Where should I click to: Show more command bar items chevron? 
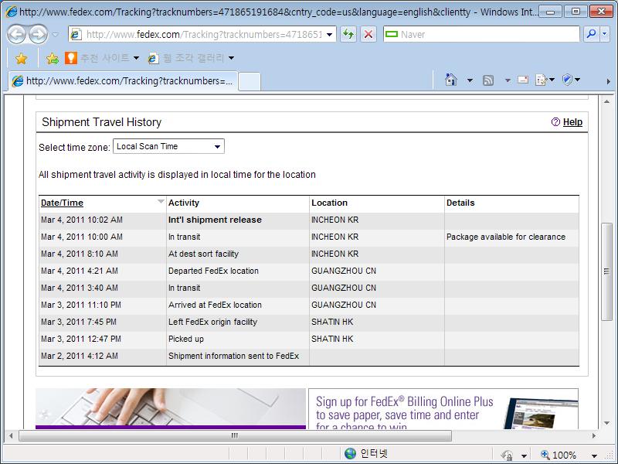[608, 81]
